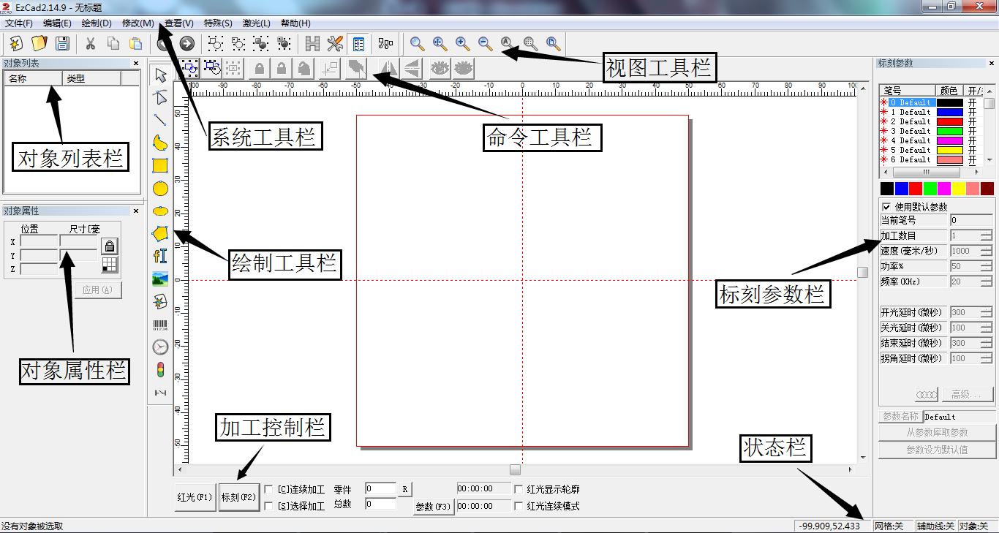999x533 pixels.
Task: Click the Zoom In magnifier icon
Action: 462,43
